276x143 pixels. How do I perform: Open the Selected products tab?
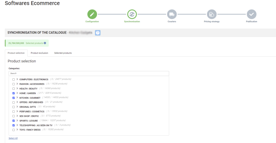[x=63, y=53]
